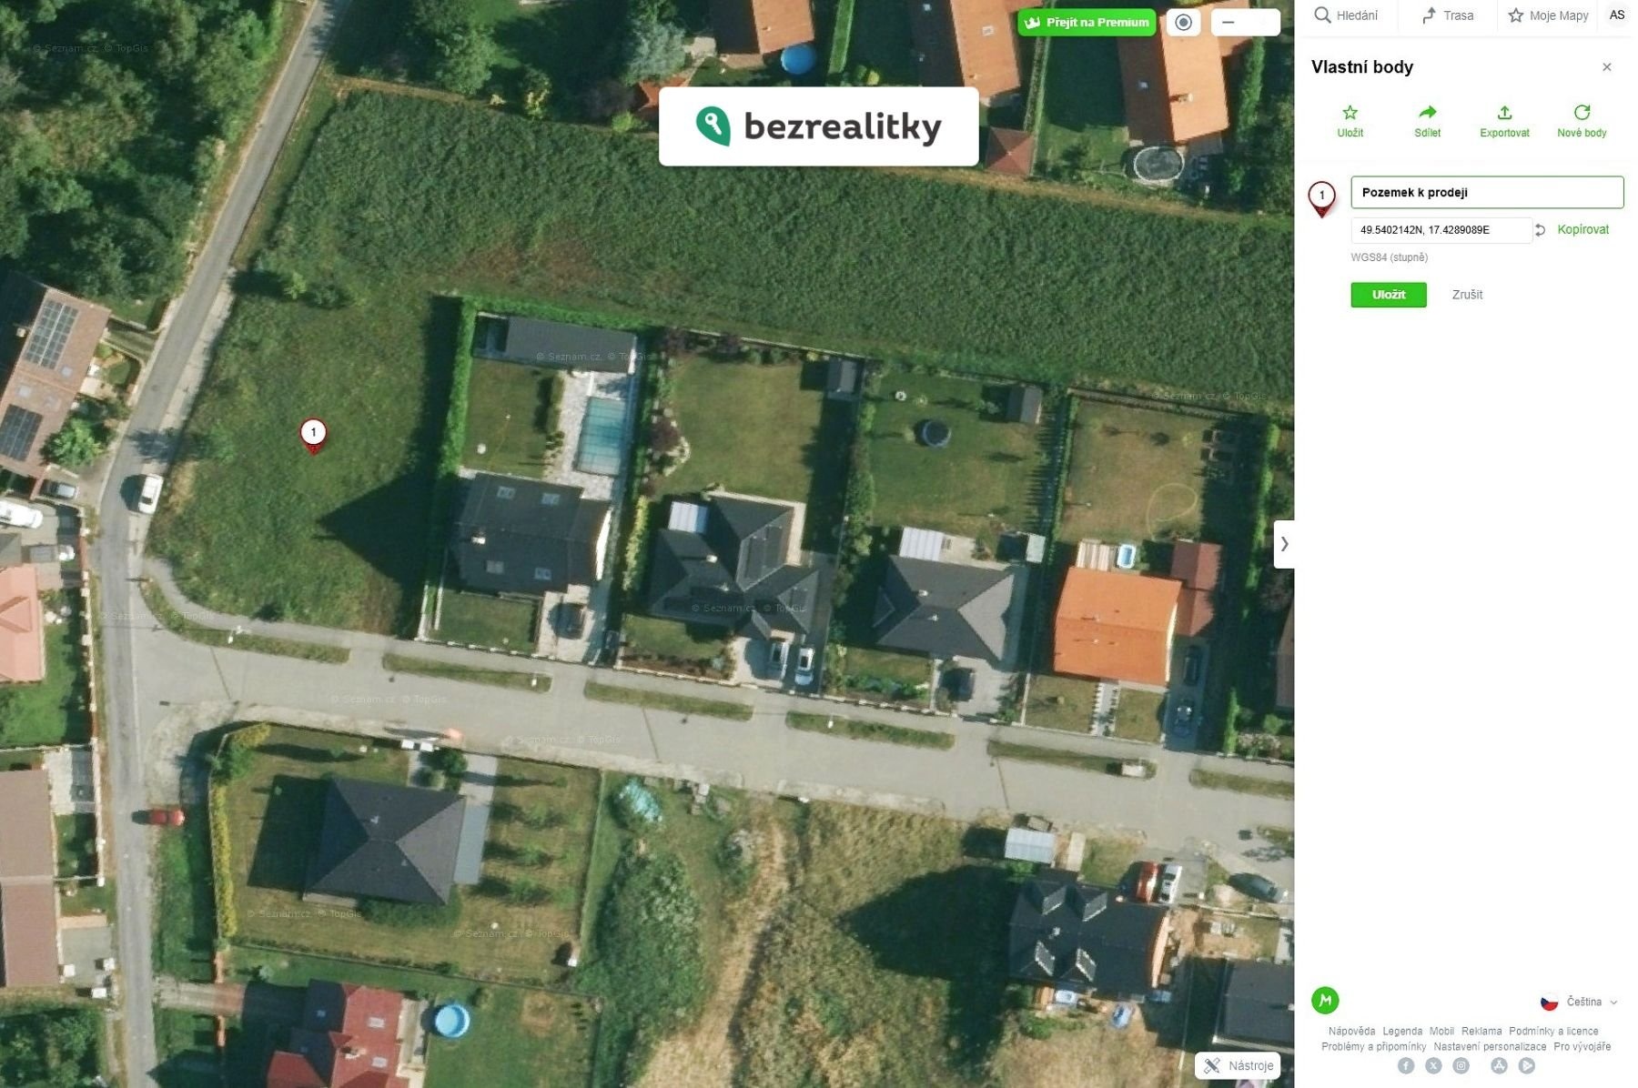Open the Mapy.cz green logo icon

point(1325,1000)
